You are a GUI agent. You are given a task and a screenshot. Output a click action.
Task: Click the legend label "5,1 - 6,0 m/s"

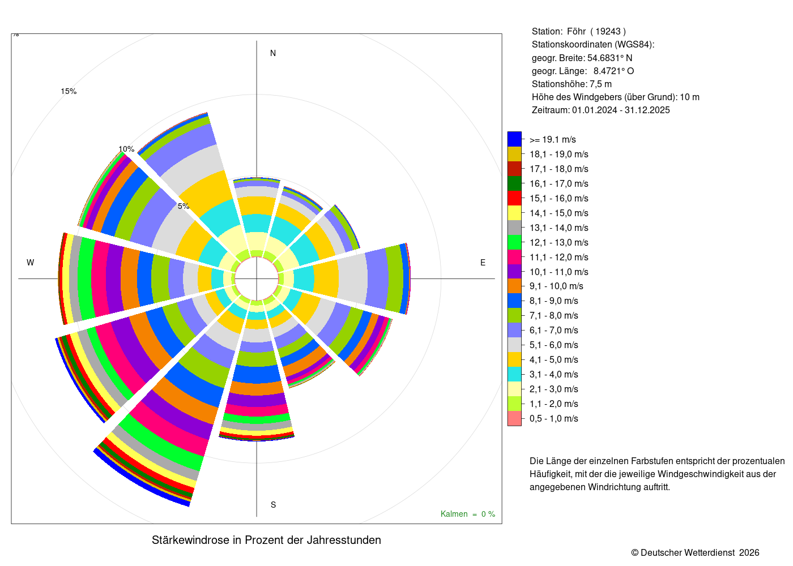[x=554, y=345]
